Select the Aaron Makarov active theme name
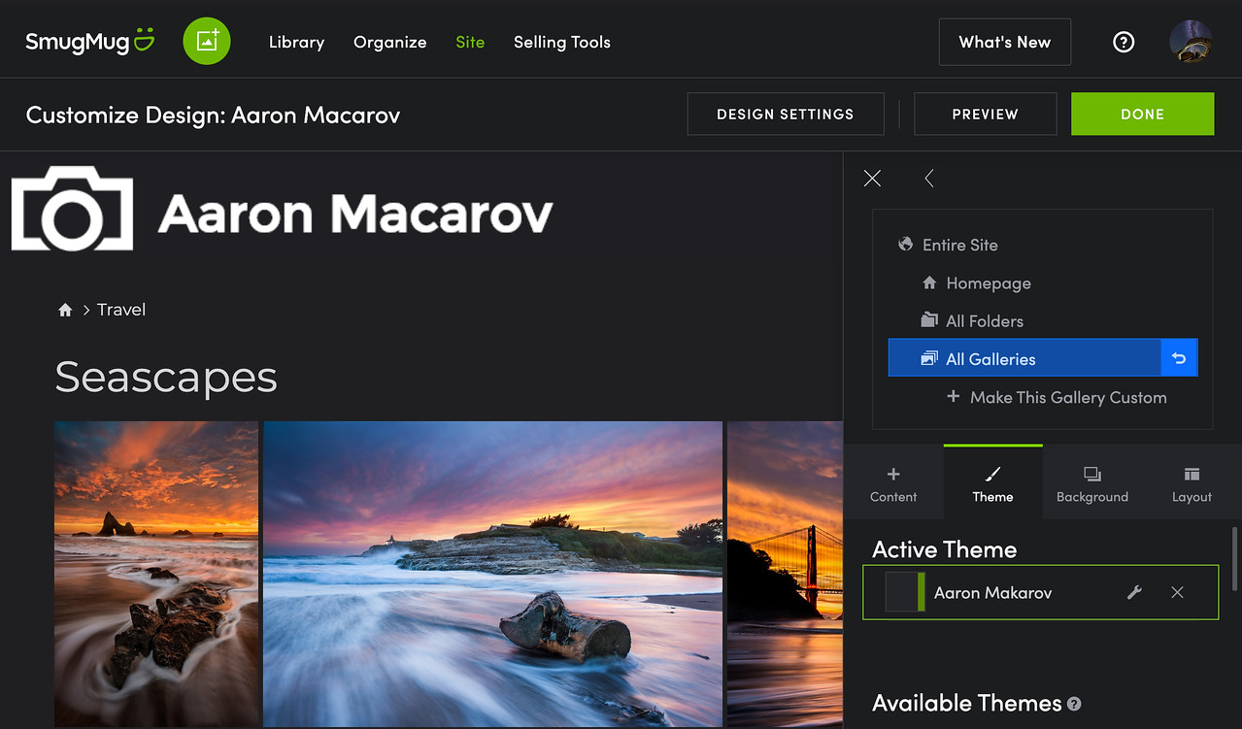 (x=992, y=592)
